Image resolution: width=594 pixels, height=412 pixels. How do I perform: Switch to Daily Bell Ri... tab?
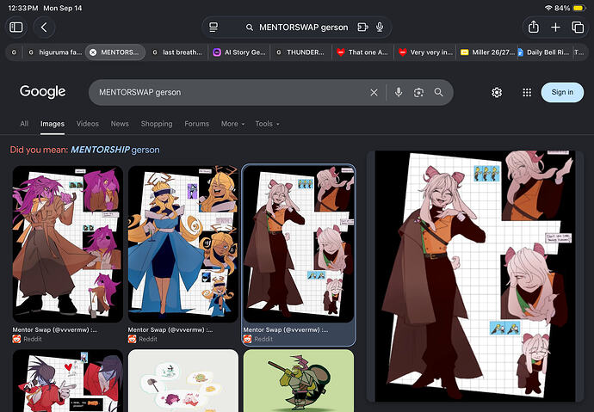click(544, 52)
